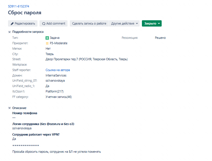Collapse the Подробности запроса section
This screenshot has width=212, height=161.
(x=9, y=32)
